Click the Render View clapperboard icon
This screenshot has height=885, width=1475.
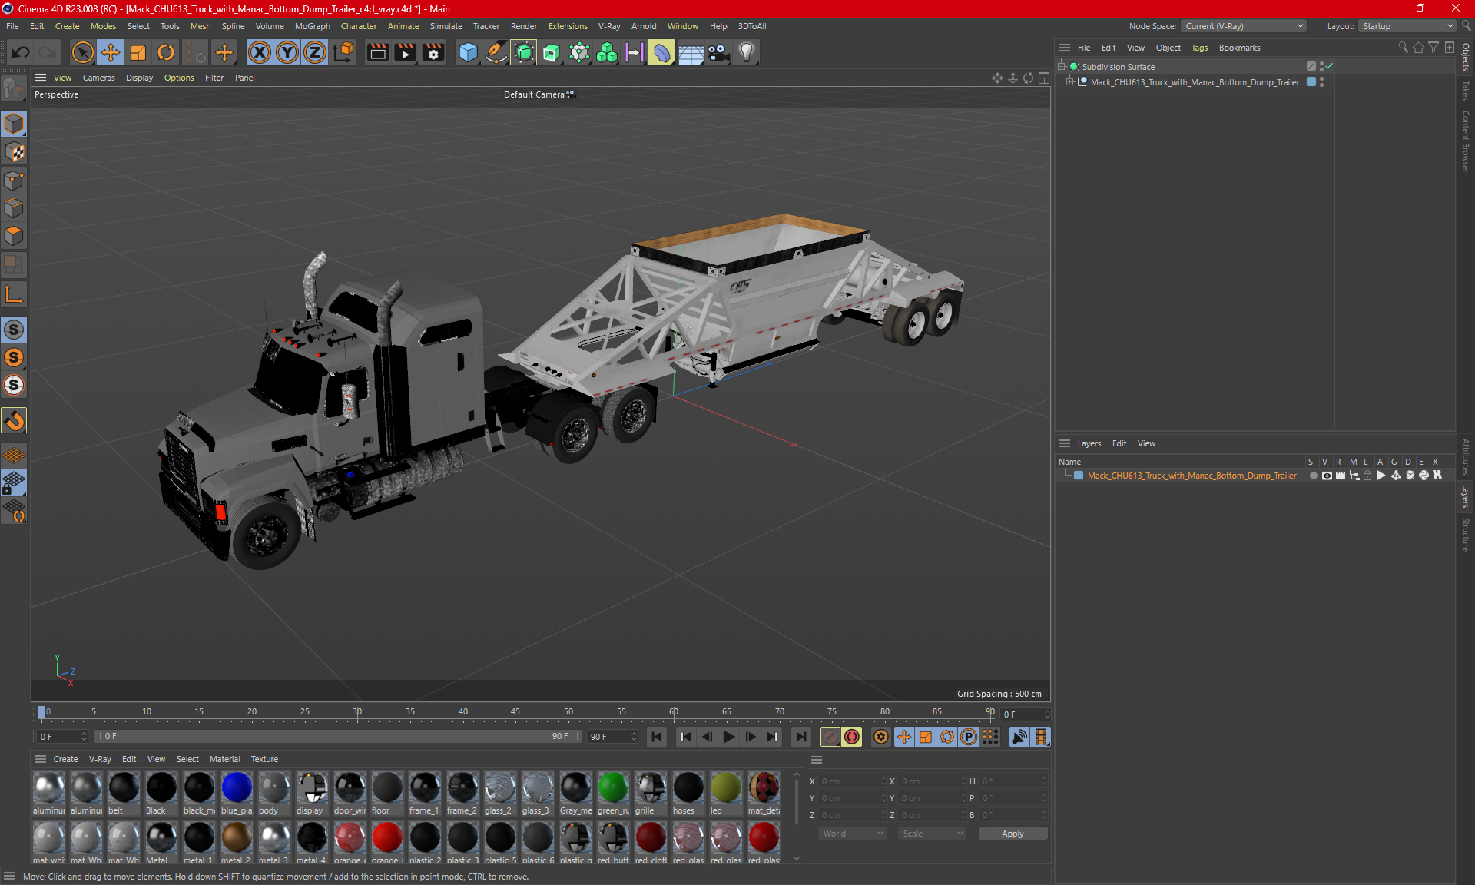[377, 52]
